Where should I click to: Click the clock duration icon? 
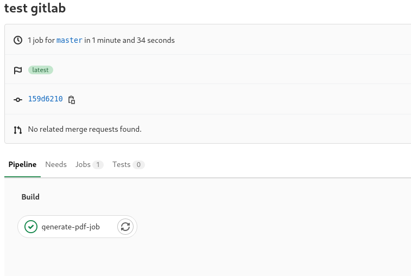pos(18,40)
